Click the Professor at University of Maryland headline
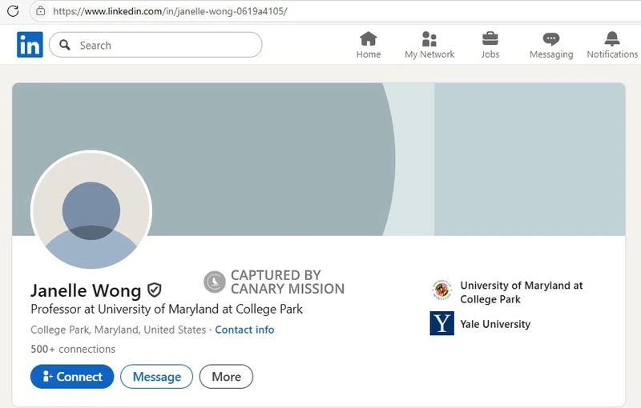This screenshot has height=408, width=641. tap(167, 310)
